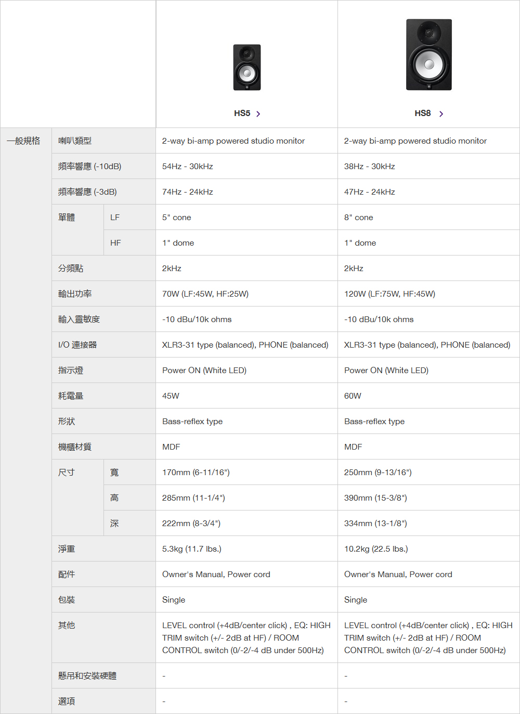Select the 一般規格 section header cell
520x714 pixels.
[x=23, y=141]
